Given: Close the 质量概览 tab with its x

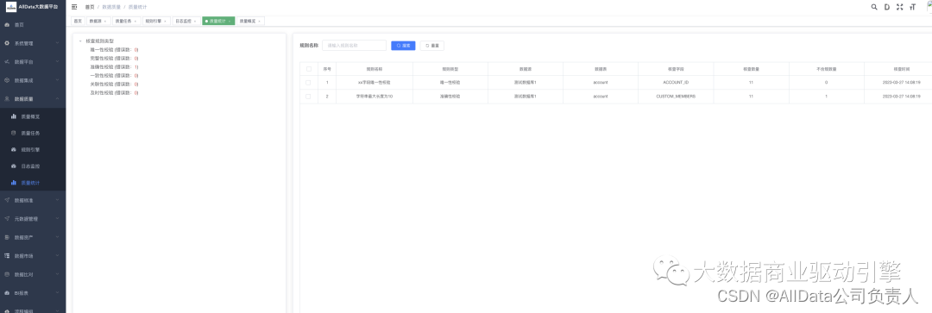Looking at the screenshot, I should tap(259, 22).
